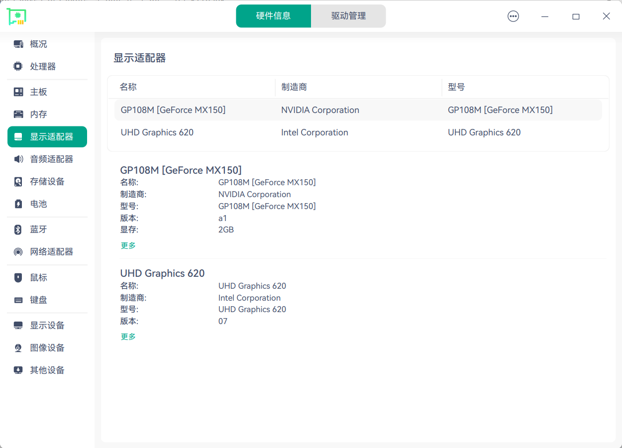The width and height of the screenshot is (622, 448).
Task: Click the 概况 overview monitor icon
Action: point(18,44)
